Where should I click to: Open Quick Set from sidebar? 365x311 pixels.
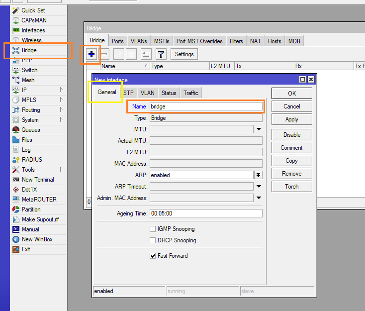click(33, 10)
